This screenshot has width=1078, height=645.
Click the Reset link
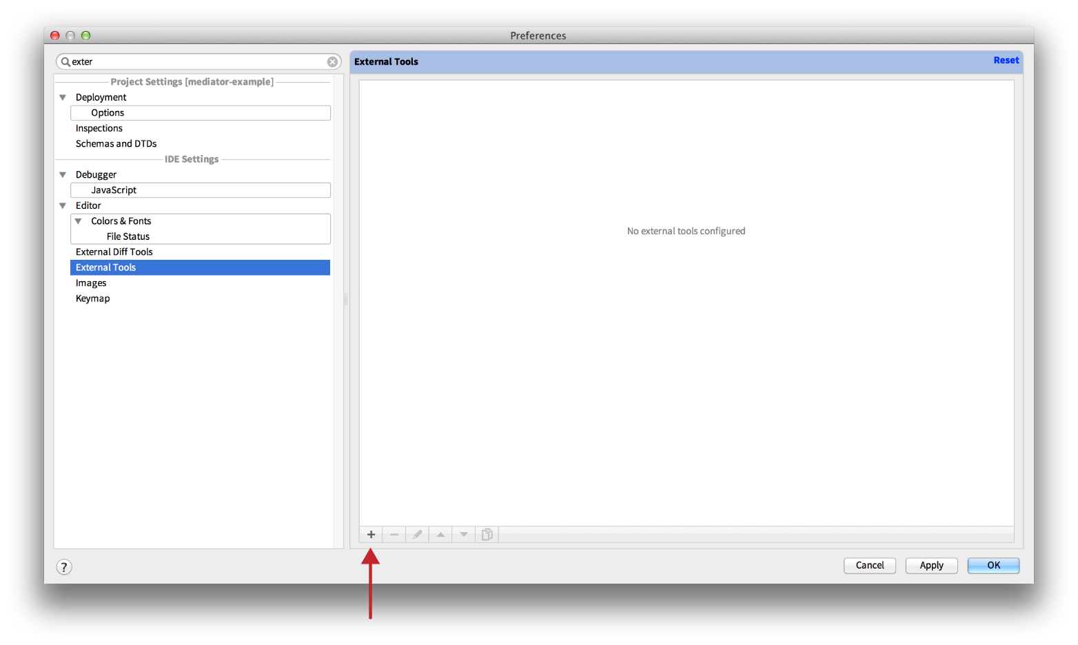point(1006,61)
